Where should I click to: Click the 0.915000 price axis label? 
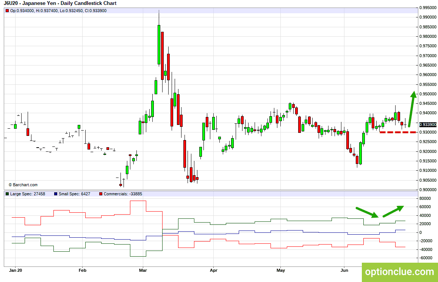428,161
